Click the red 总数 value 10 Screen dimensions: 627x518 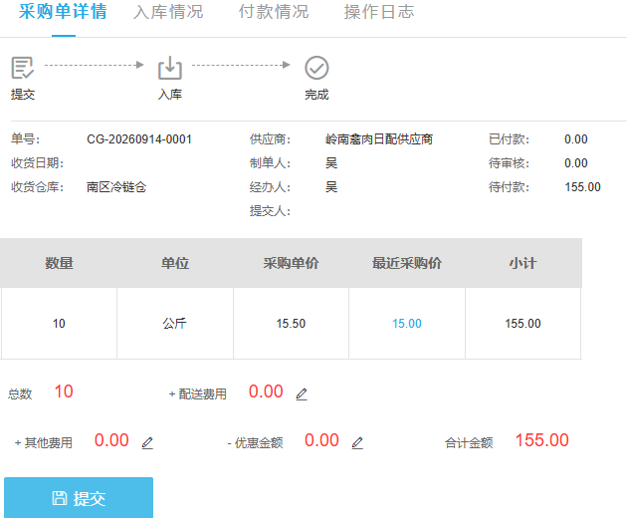click(64, 391)
